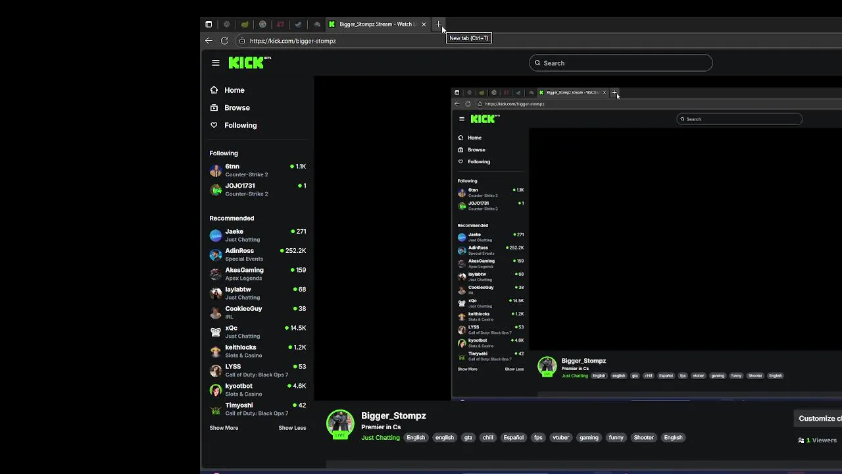
Task: Open 6tnn's followed channel
Action: click(258, 171)
